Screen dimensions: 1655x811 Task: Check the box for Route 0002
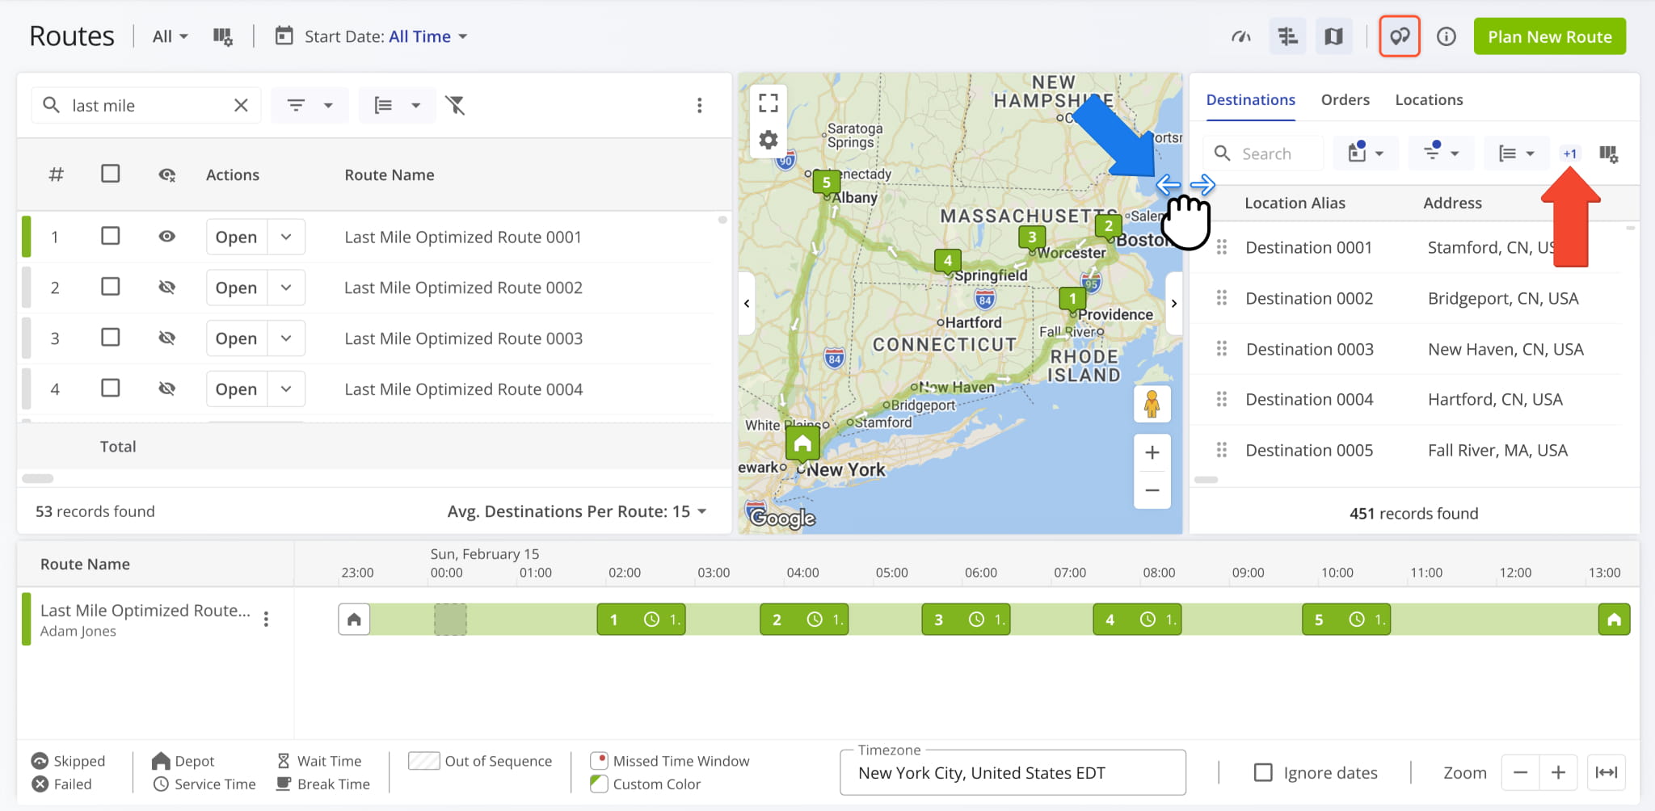tap(111, 287)
